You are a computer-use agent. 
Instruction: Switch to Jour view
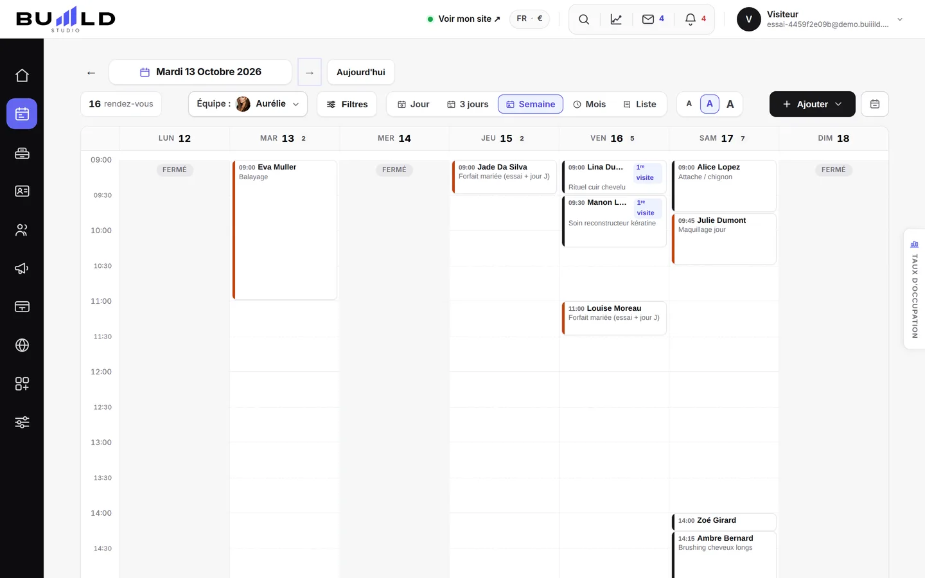pyautogui.click(x=413, y=104)
